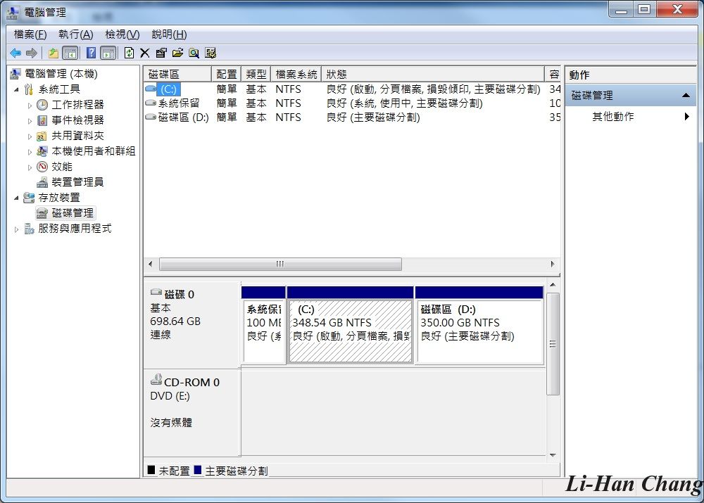Click the magnifier search icon in toolbar
The width and height of the screenshot is (704, 503).
click(x=194, y=53)
